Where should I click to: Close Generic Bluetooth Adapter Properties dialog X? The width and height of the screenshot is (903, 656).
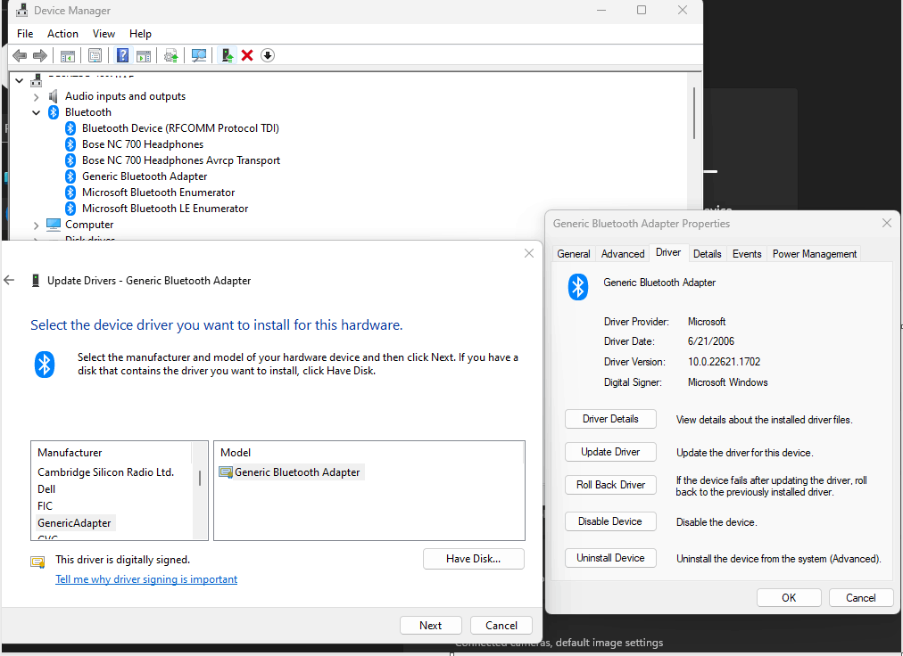click(x=887, y=223)
